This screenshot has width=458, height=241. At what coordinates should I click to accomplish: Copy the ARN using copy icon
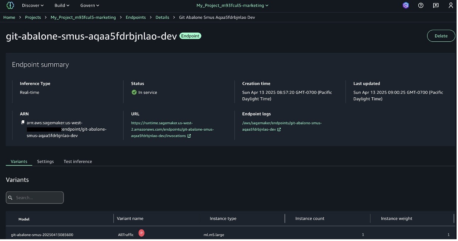click(23, 122)
